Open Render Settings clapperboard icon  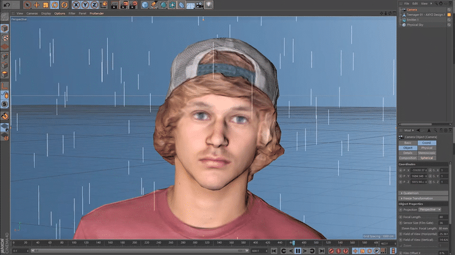[x=134, y=5]
